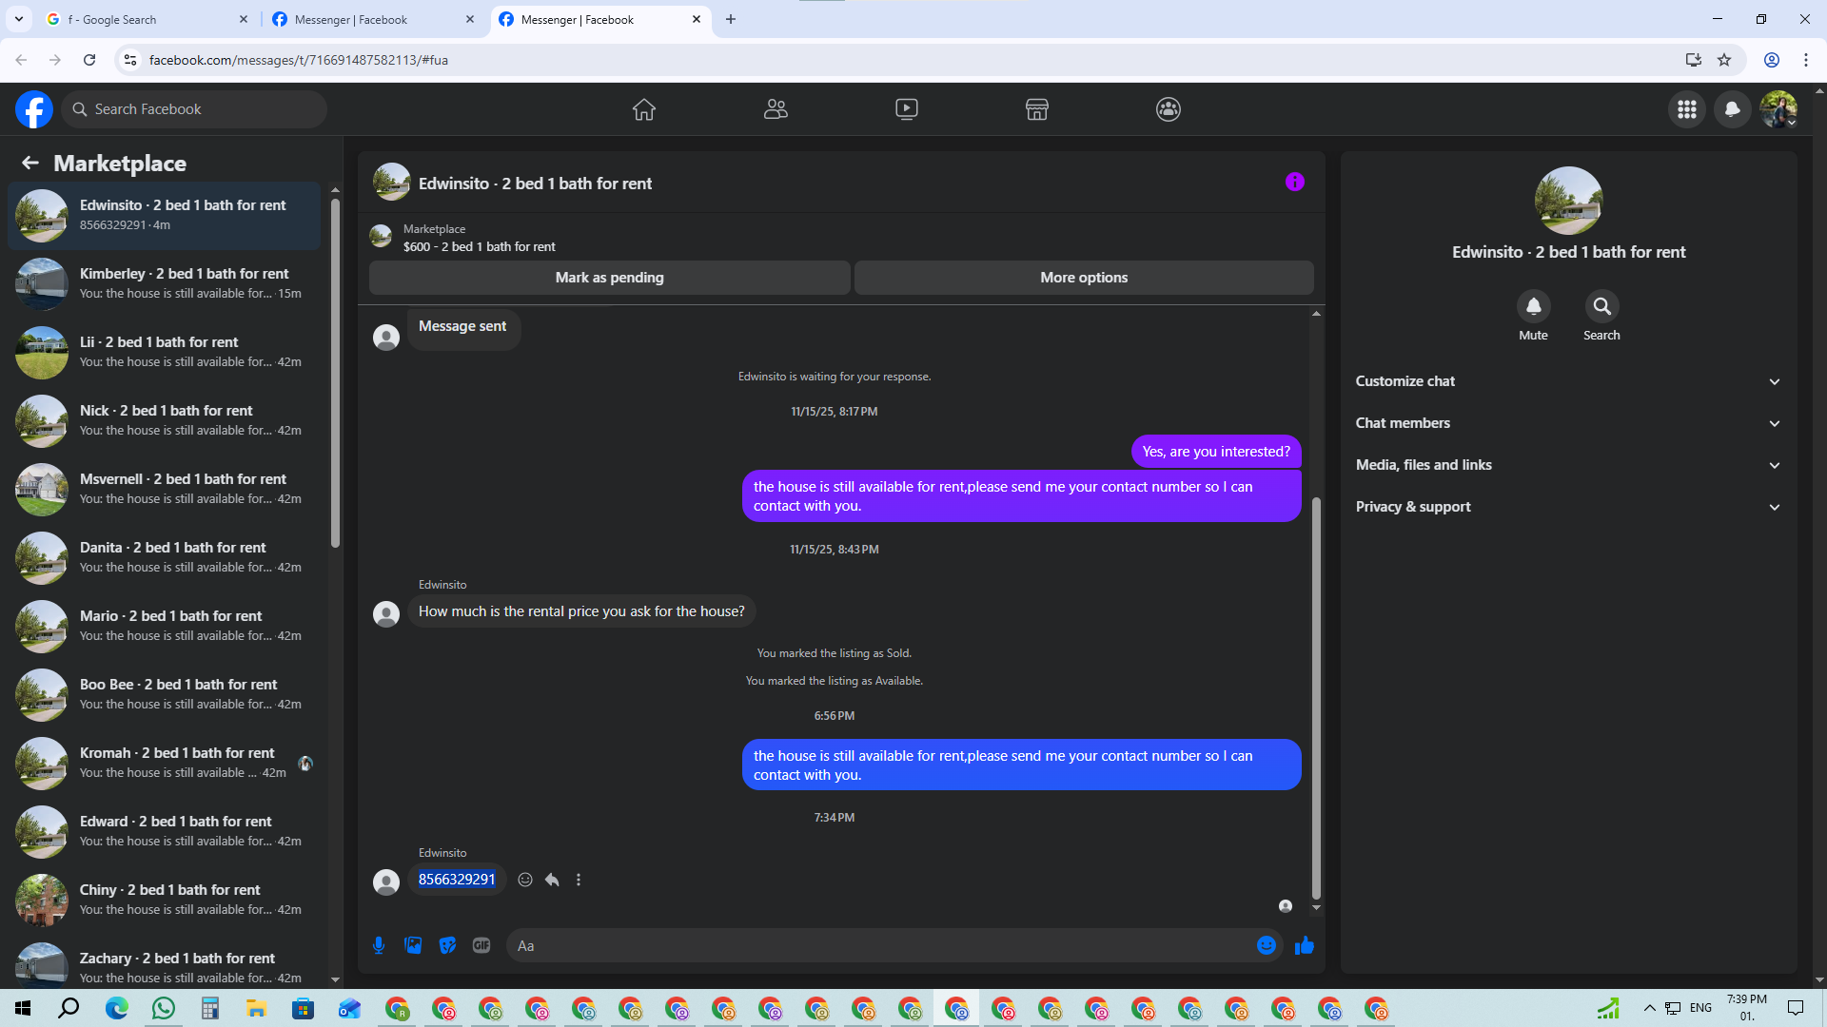
Task: Reply to the 8566329291 message
Action: click(x=552, y=880)
